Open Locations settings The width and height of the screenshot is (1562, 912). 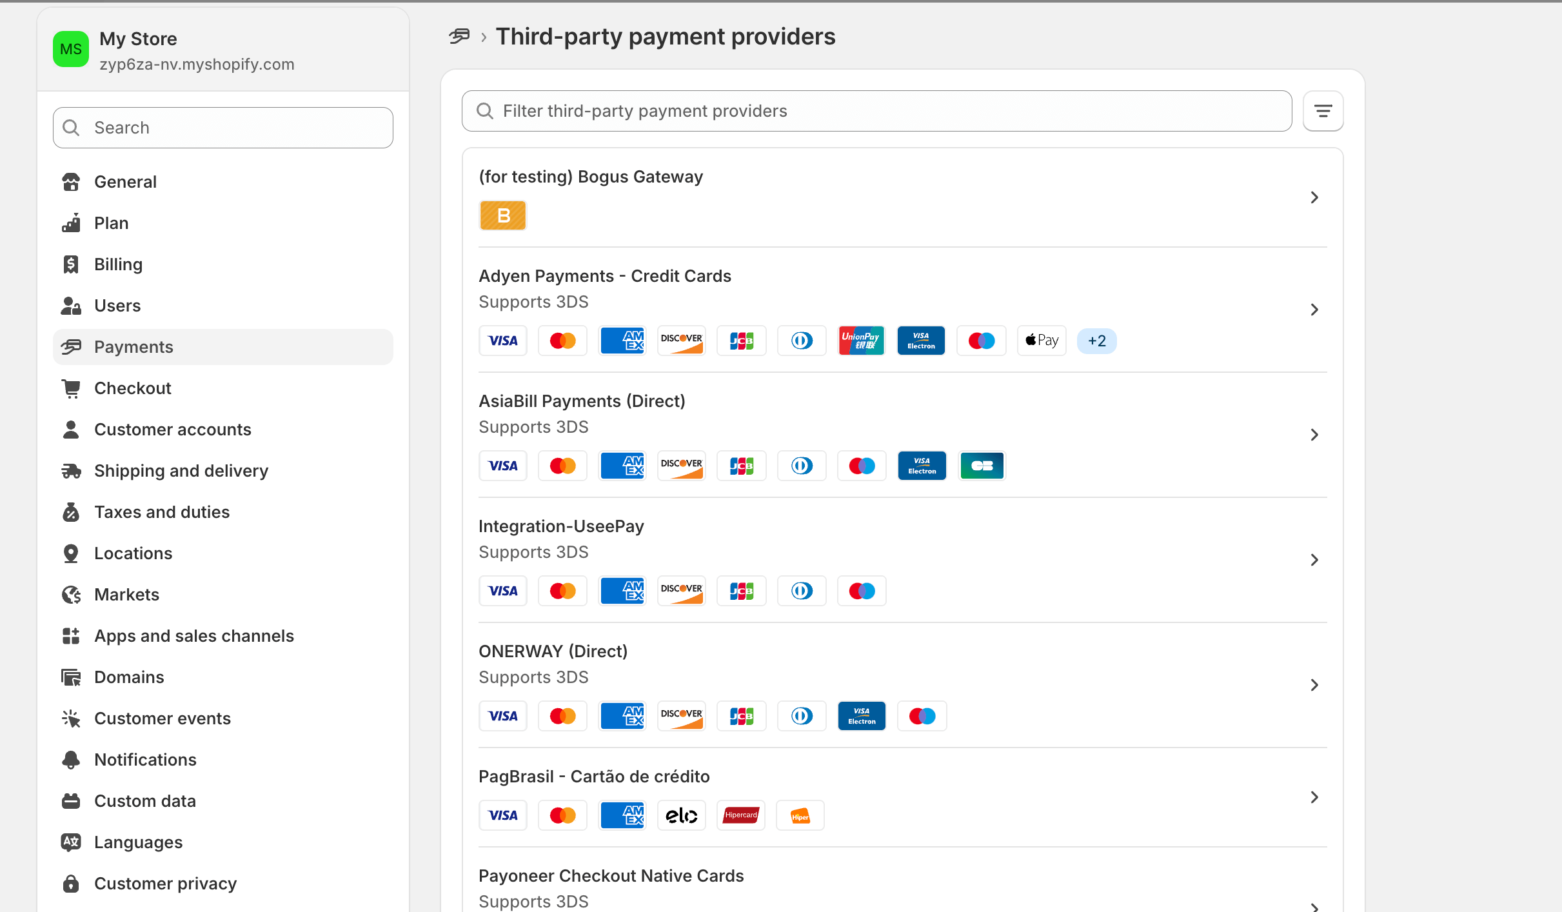[x=223, y=553]
